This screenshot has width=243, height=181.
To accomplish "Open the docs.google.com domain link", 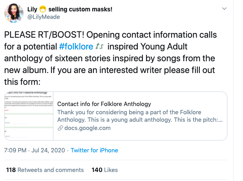I will tap(88, 128).
